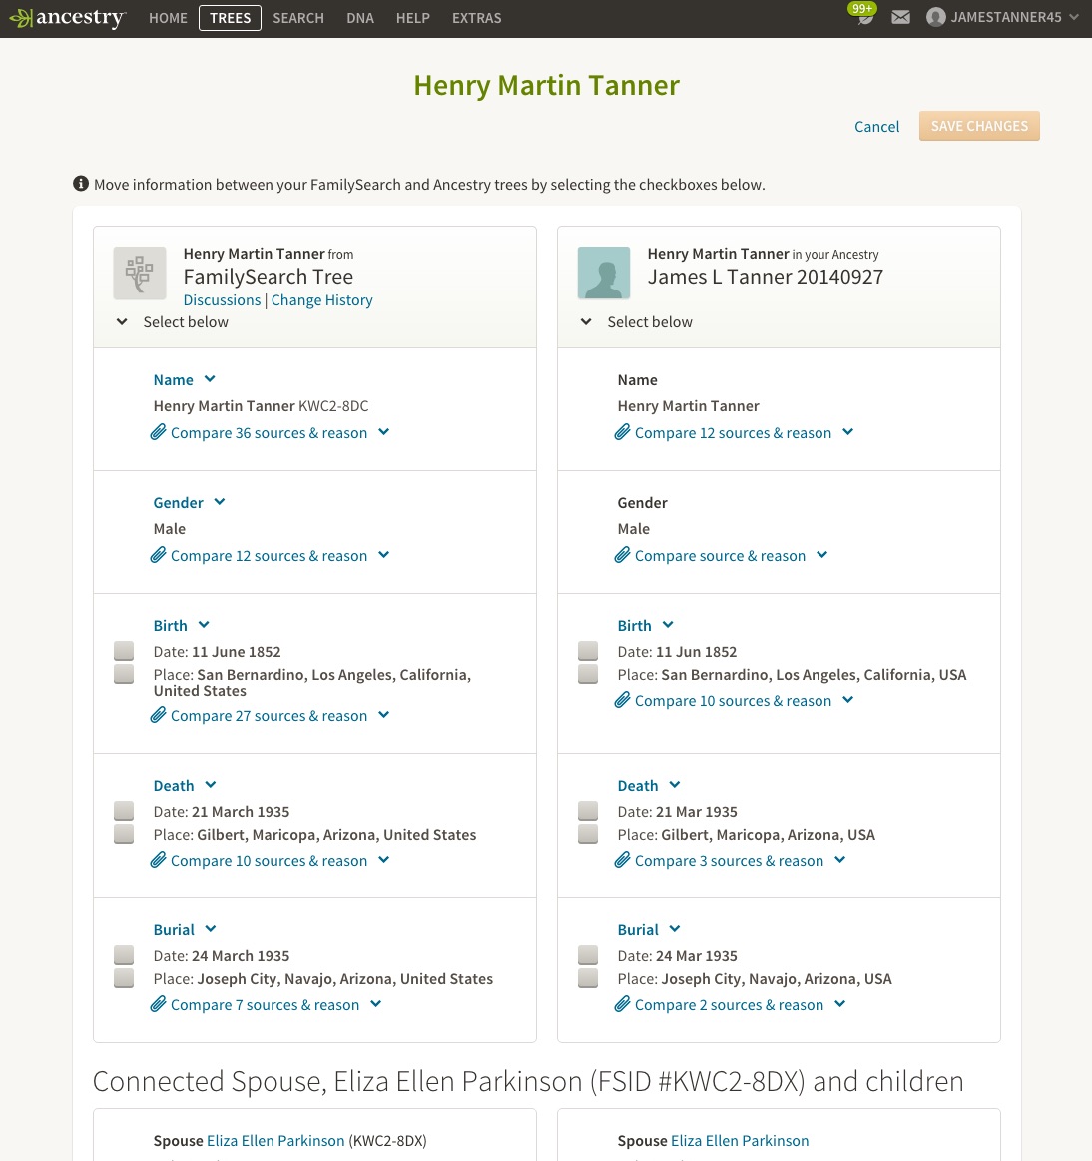Image resolution: width=1092 pixels, height=1161 pixels.
Task: Check the Burial date checkbox on FamilySearch side
Action: pyautogui.click(x=123, y=954)
